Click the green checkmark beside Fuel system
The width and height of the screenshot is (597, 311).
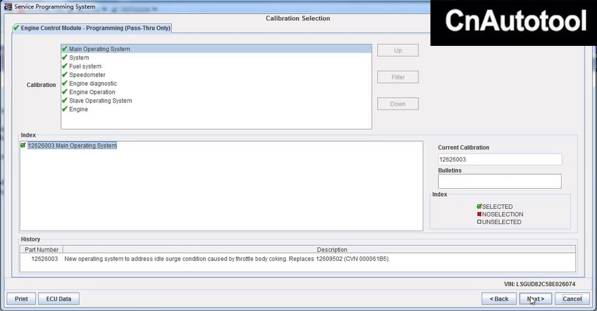[64, 66]
